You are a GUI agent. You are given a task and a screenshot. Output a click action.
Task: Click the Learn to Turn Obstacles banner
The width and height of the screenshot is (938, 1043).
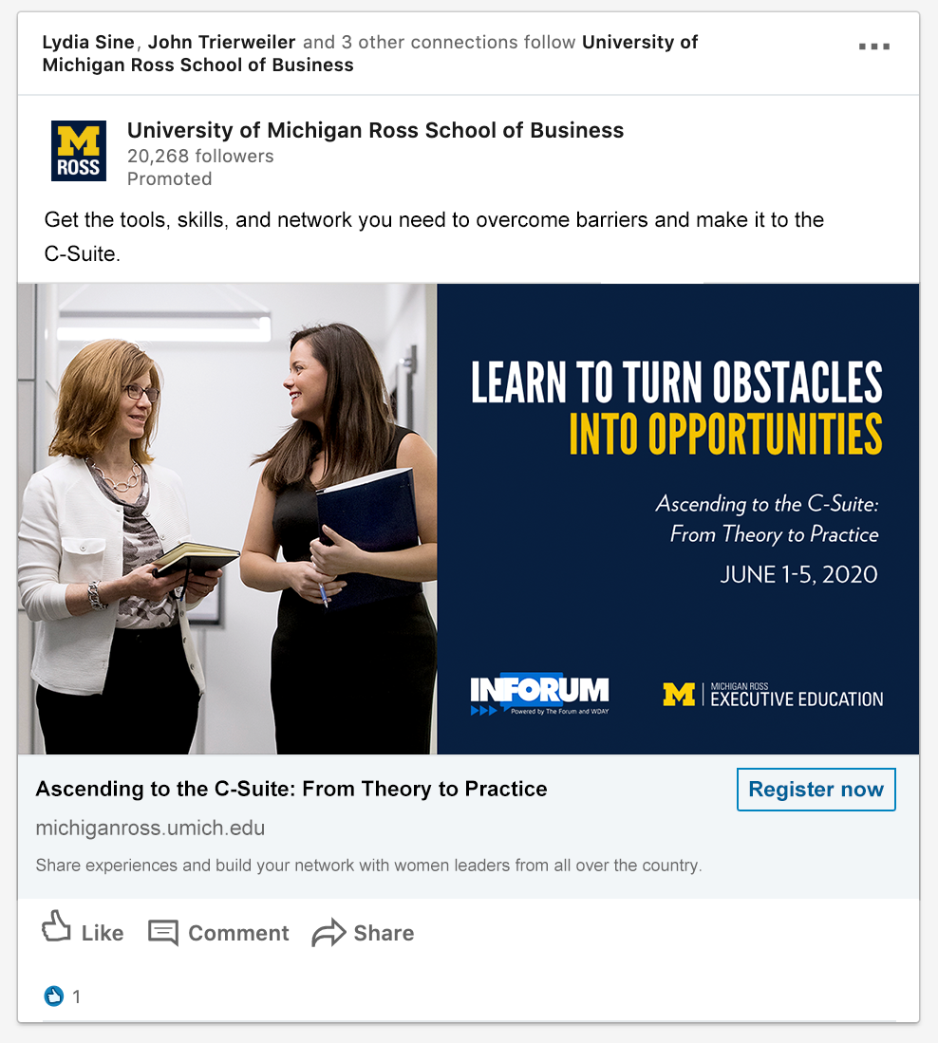click(x=678, y=519)
